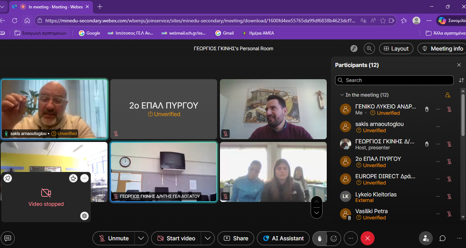Image resolution: width=466 pixels, height=248 pixels.
Task: Click the participants Search field
Action: point(394,80)
